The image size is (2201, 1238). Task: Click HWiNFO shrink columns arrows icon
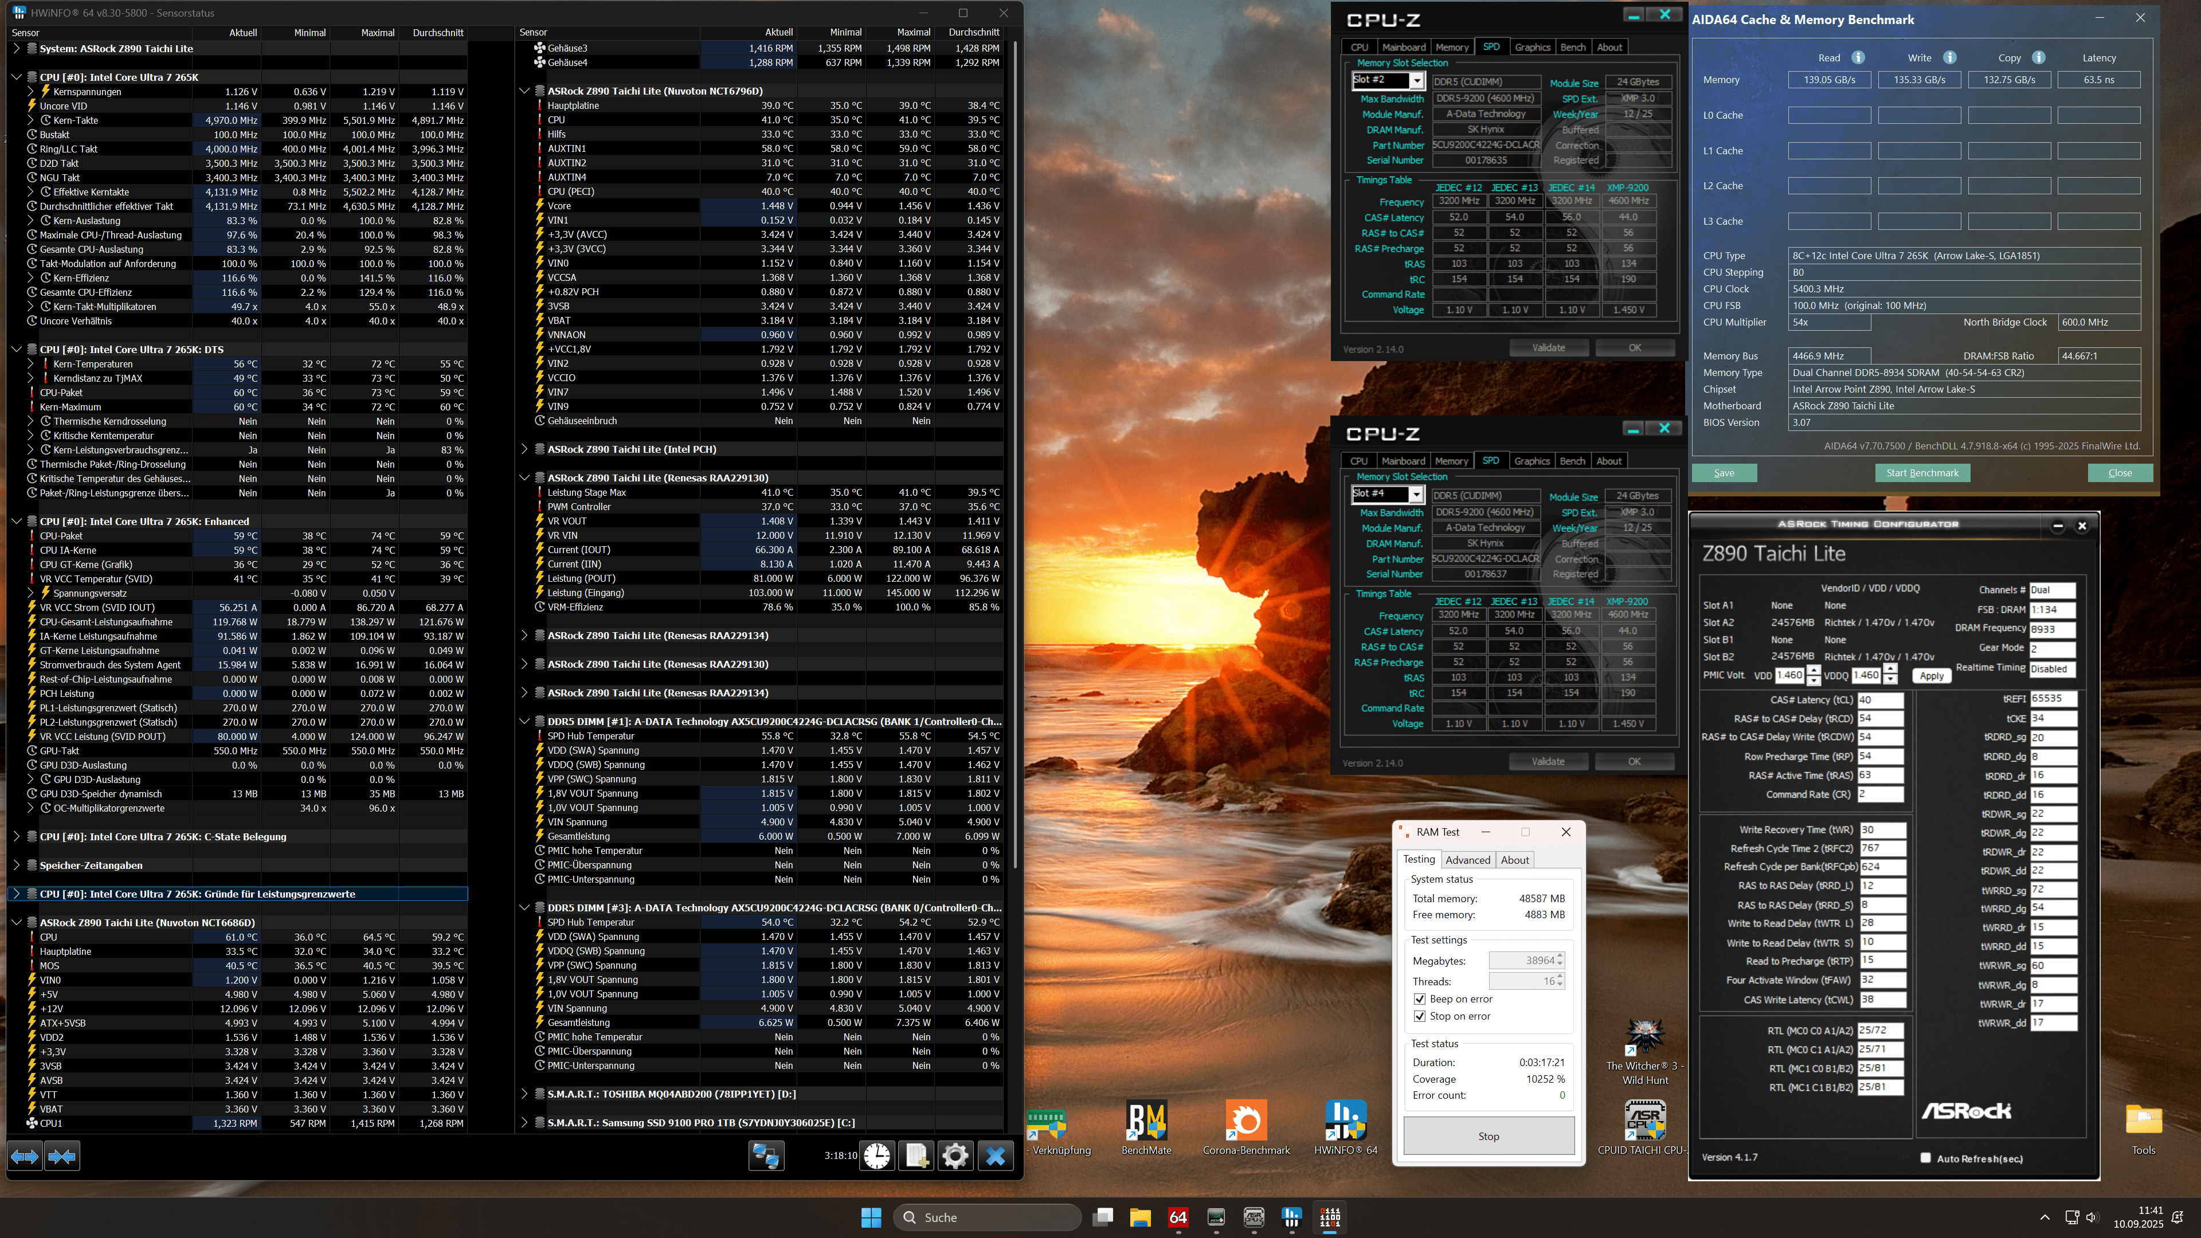tap(62, 1156)
